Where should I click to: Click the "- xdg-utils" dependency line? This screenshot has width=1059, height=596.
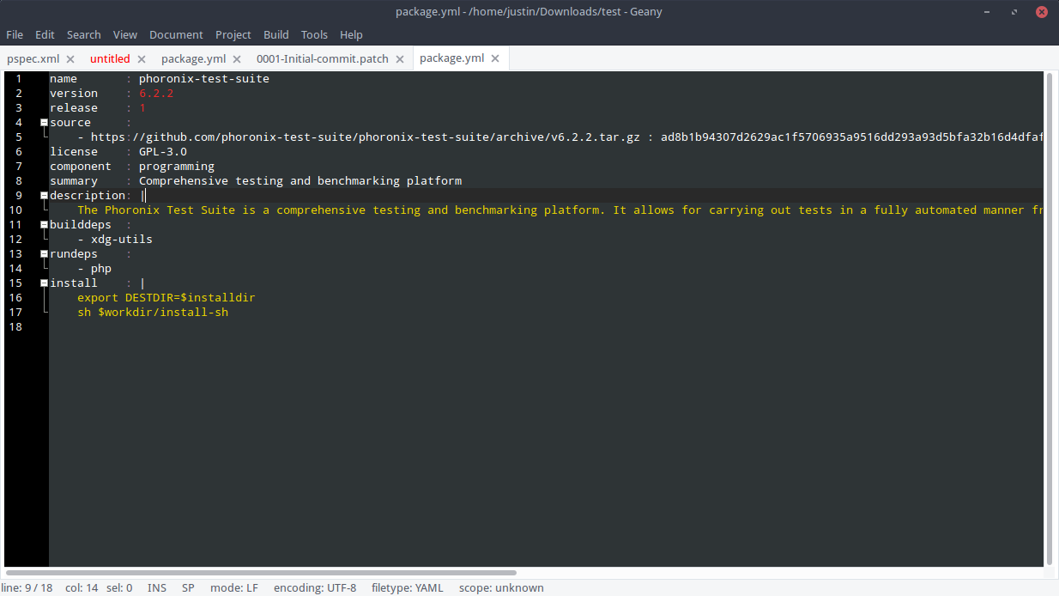[x=115, y=240]
